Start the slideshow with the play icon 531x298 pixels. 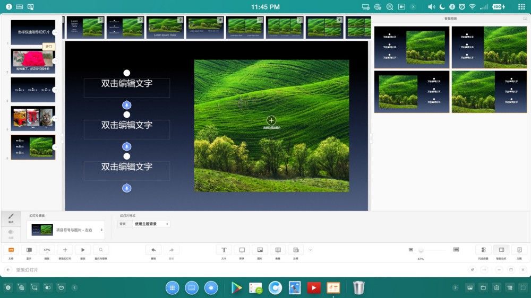83,250
